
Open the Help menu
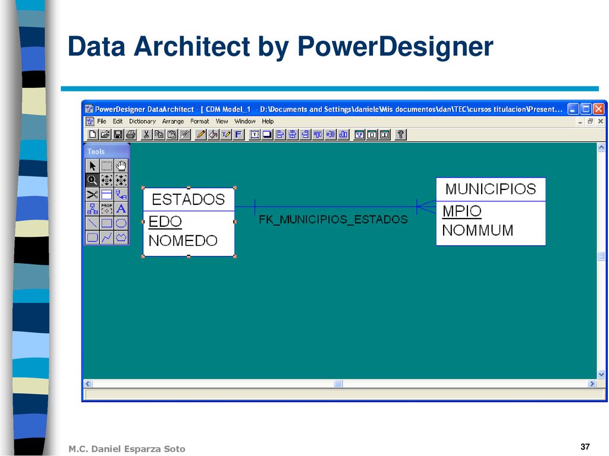268,121
